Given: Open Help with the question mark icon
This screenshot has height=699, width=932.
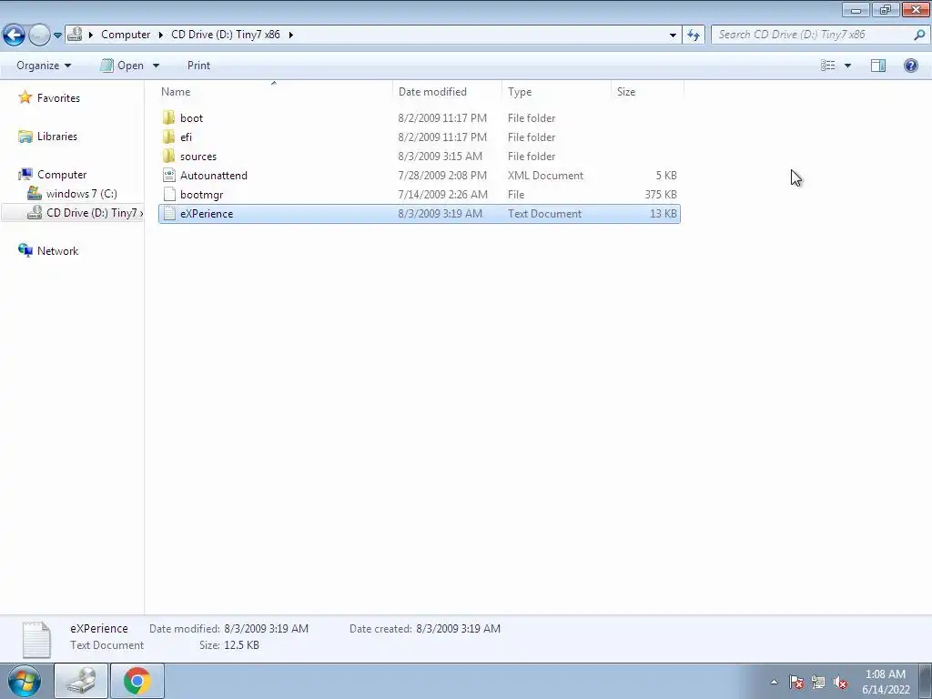Looking at the screenshot, I should point(910,66).
